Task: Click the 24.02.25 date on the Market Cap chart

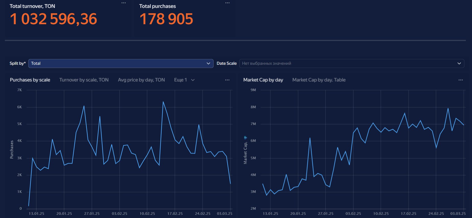Action: [x=436, y=214]
